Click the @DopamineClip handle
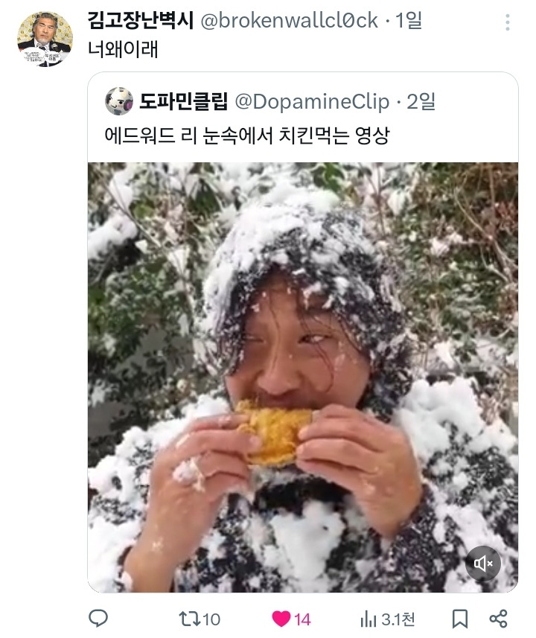 point(312,101)
